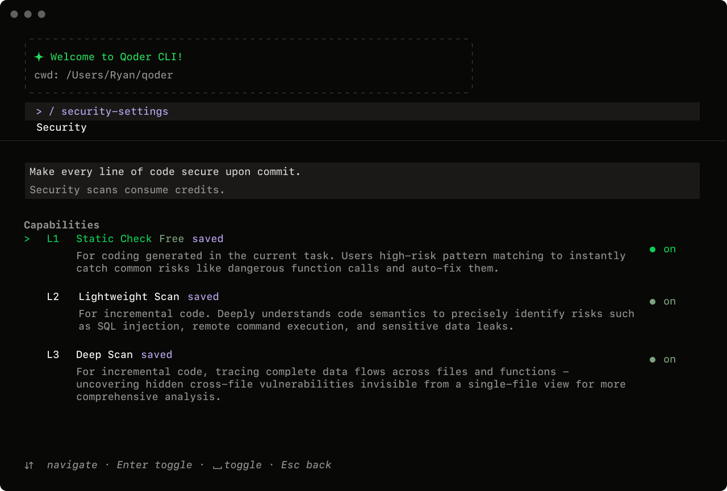Click 'Security scans consume credits.' notice
Image resolution: width=727 pixels, height=491 pixels.
point(127,190)
